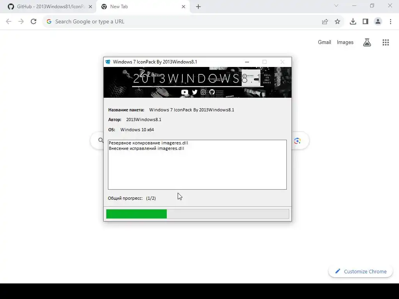
Task: Click the Google logo in address bar
Action: click(x=49, y=21)
